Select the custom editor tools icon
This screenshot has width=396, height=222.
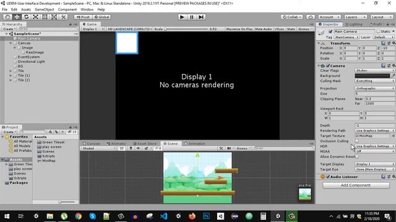[63, 17]
